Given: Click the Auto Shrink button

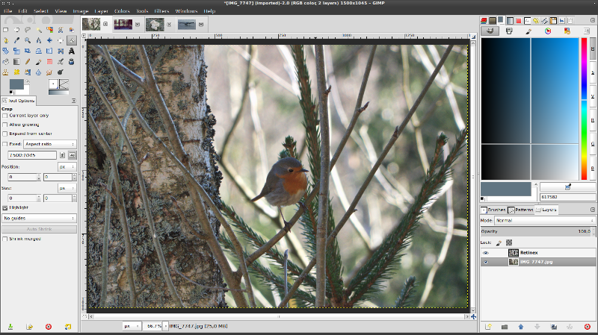Looking at the screenshot, I should click(40, 229).
